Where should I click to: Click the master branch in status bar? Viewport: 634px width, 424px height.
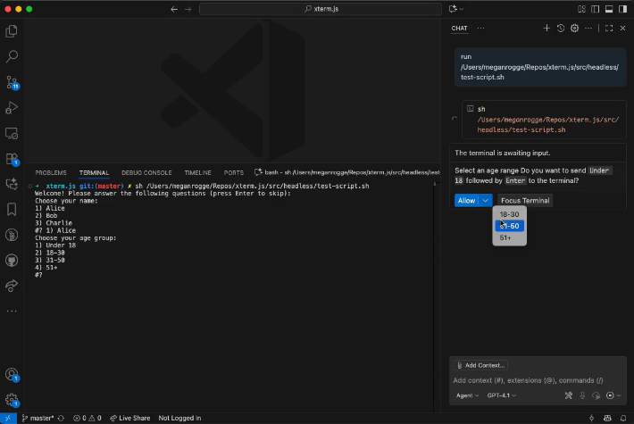click(x=38, y=418)
